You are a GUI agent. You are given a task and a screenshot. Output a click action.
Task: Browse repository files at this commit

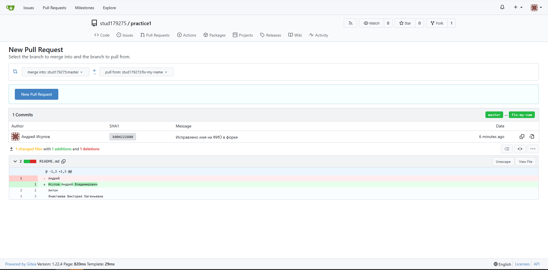[532, 137]
